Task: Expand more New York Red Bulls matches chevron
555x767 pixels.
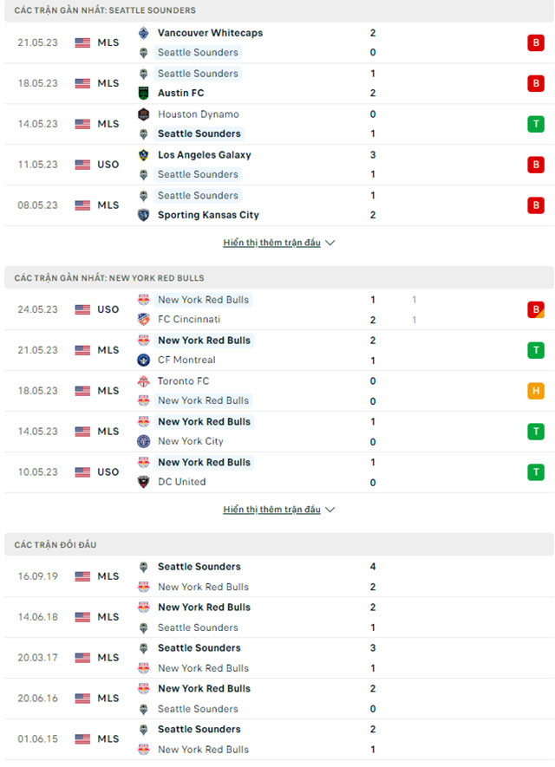Action: [x=330, y=510]
